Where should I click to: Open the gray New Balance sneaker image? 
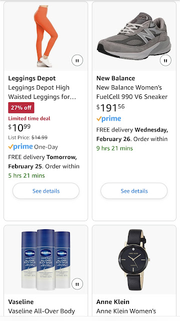click(x=134, y=36)
